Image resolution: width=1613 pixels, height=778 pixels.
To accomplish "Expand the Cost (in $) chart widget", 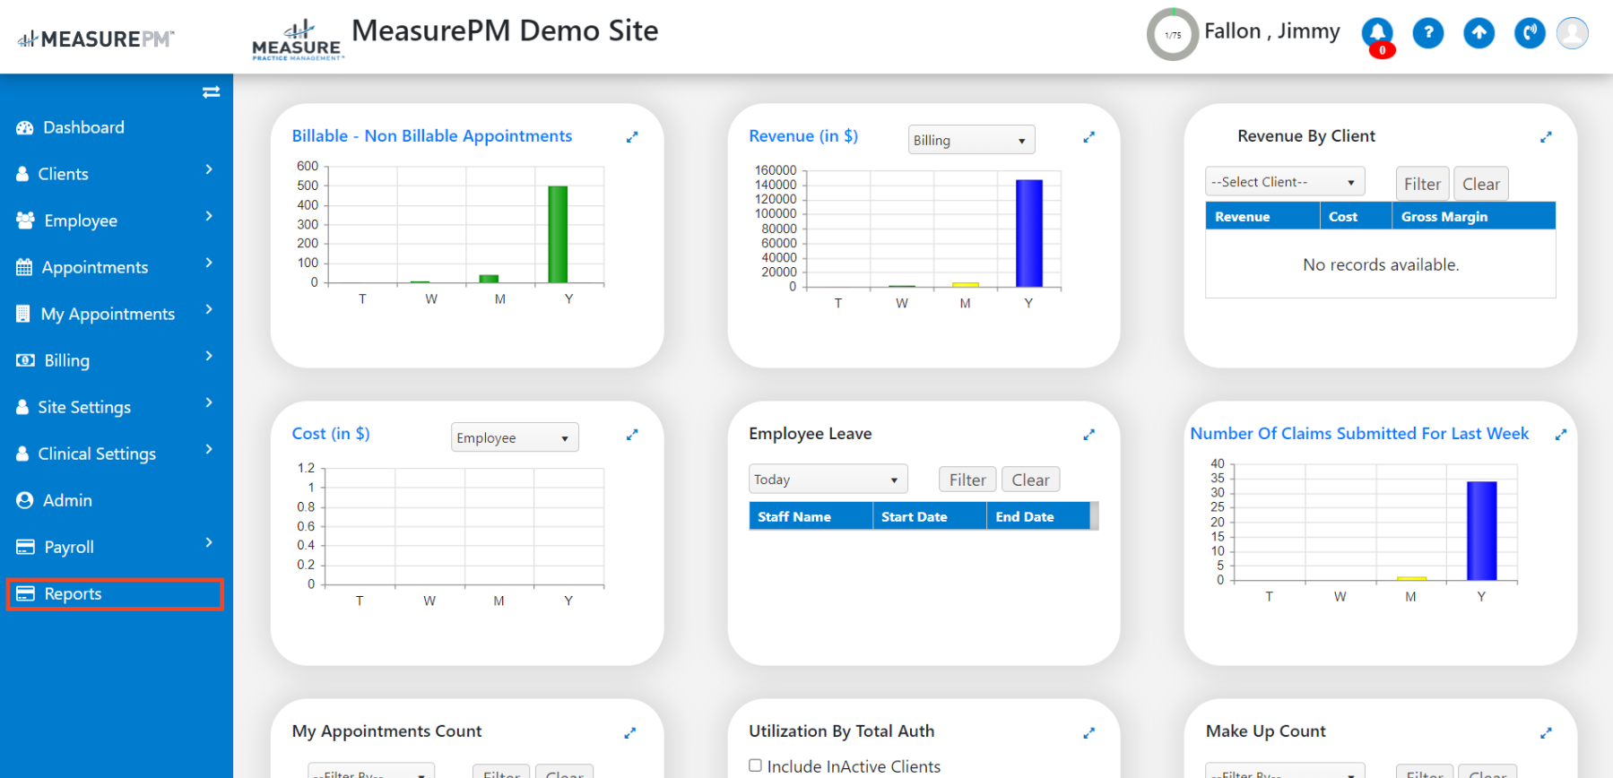I will [x=632, y=435].
